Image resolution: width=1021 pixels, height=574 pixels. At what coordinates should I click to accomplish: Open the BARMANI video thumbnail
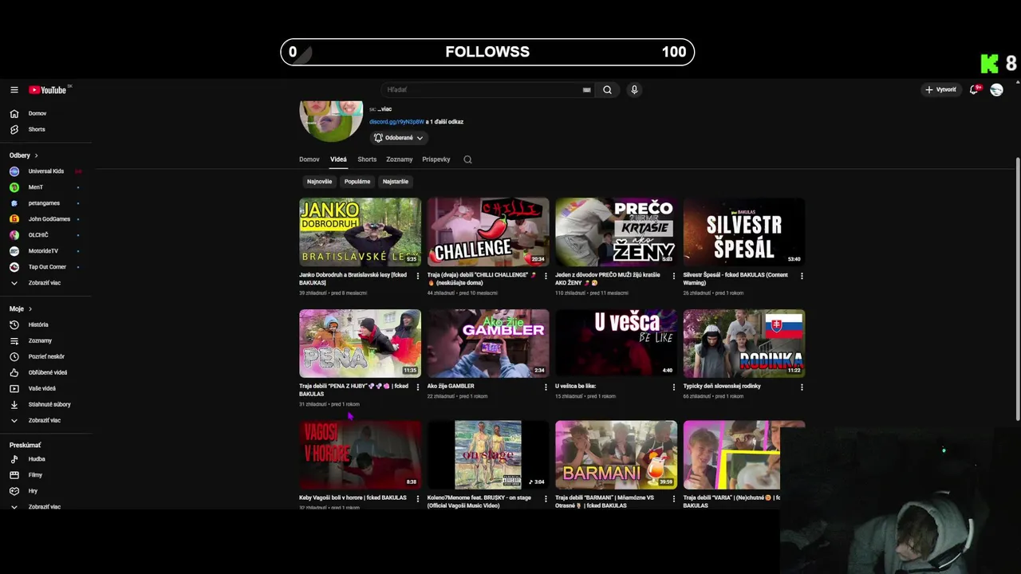[617, 454]
